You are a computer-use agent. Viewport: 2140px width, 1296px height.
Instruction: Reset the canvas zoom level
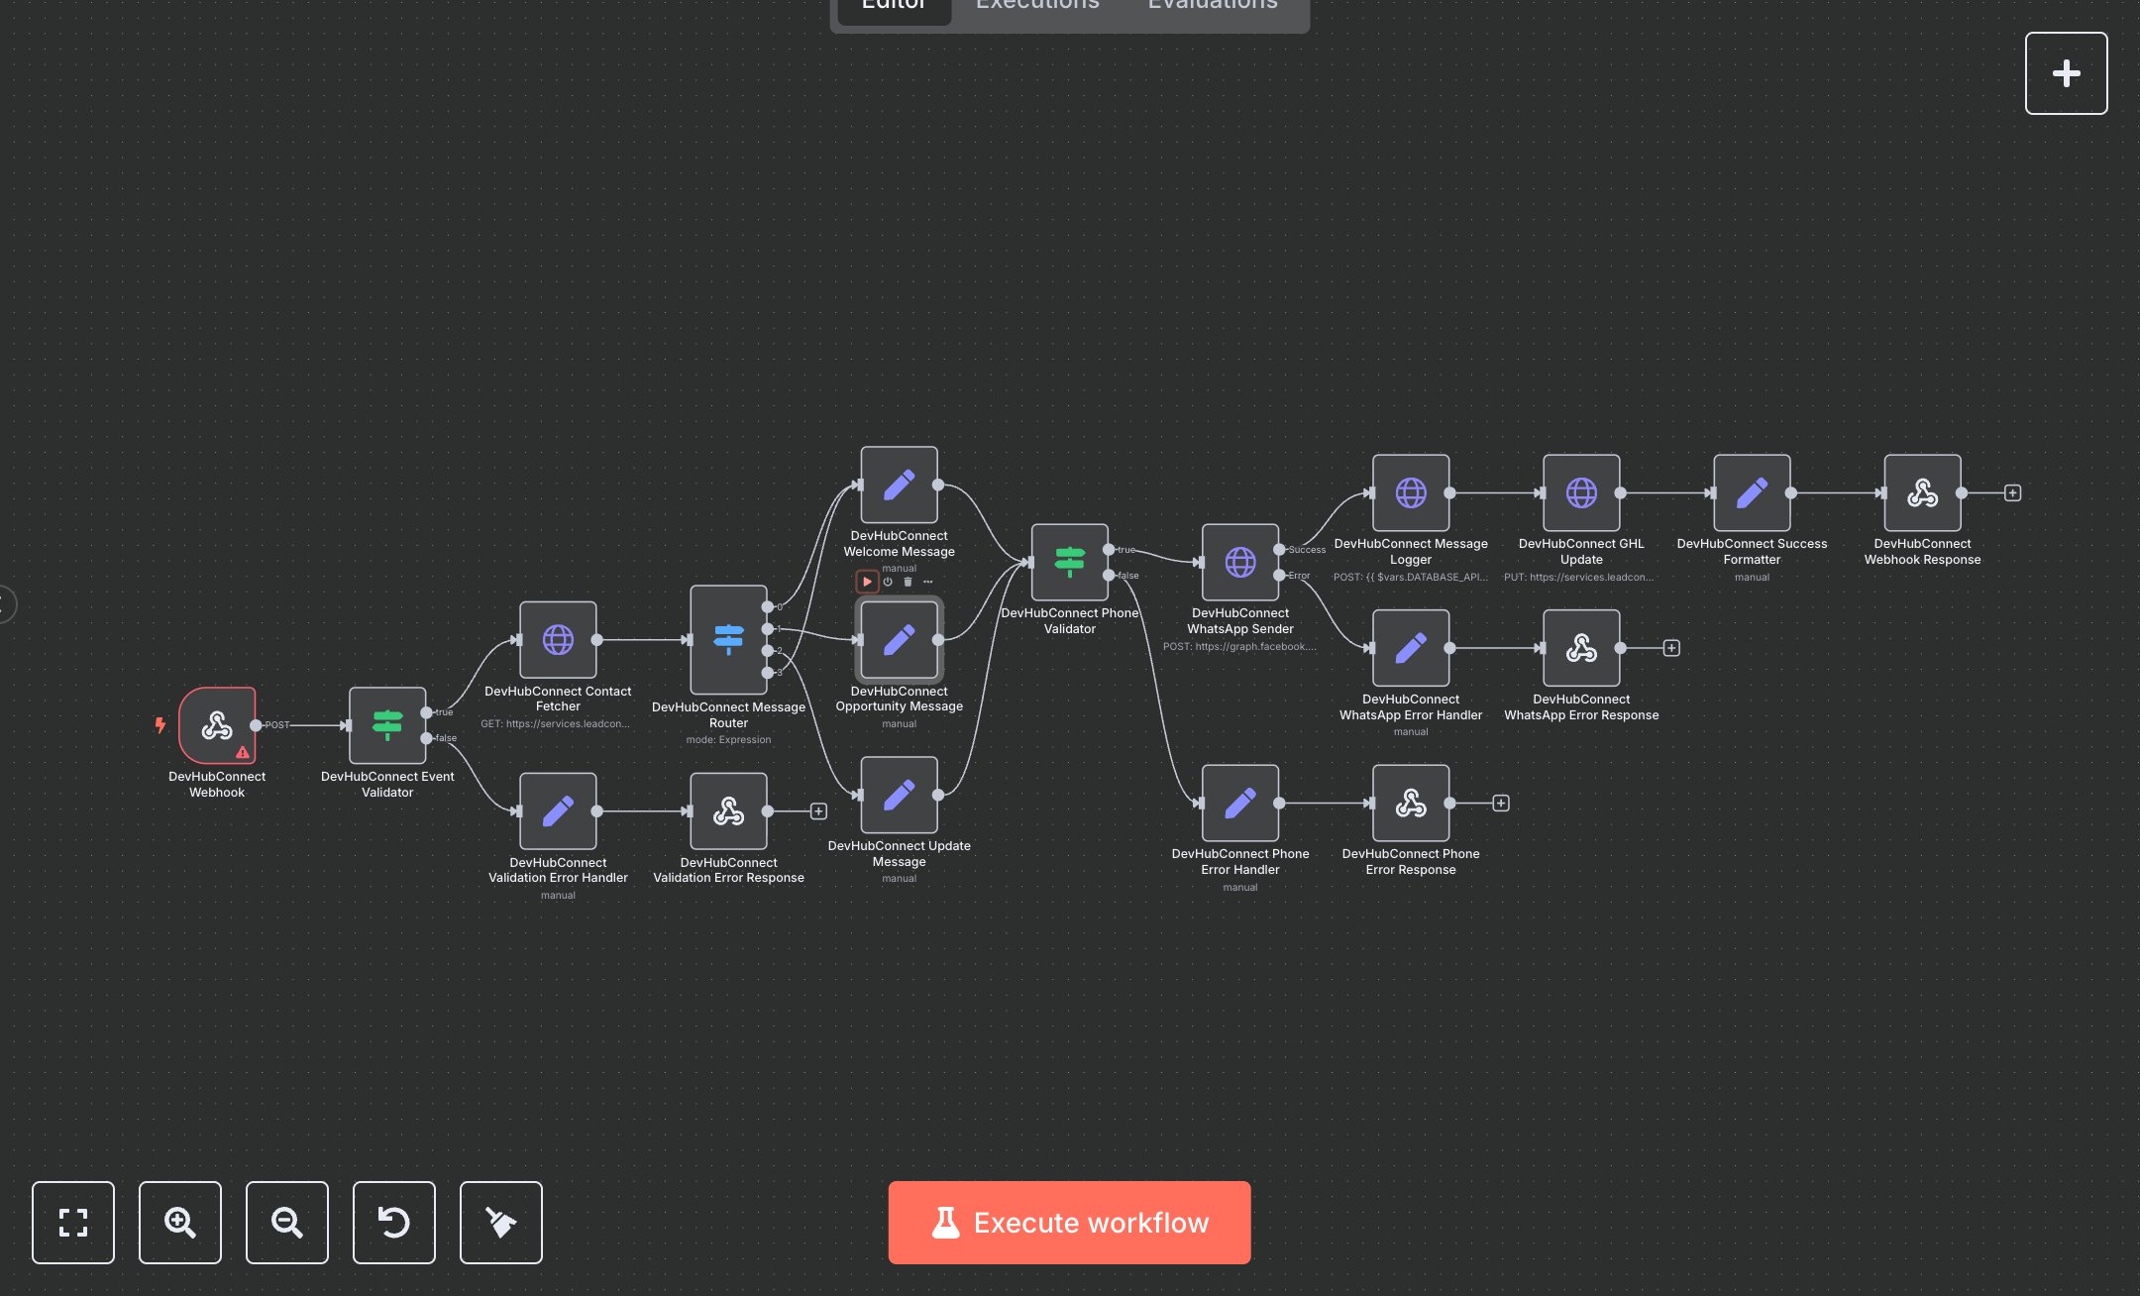tap(393, 1222)
